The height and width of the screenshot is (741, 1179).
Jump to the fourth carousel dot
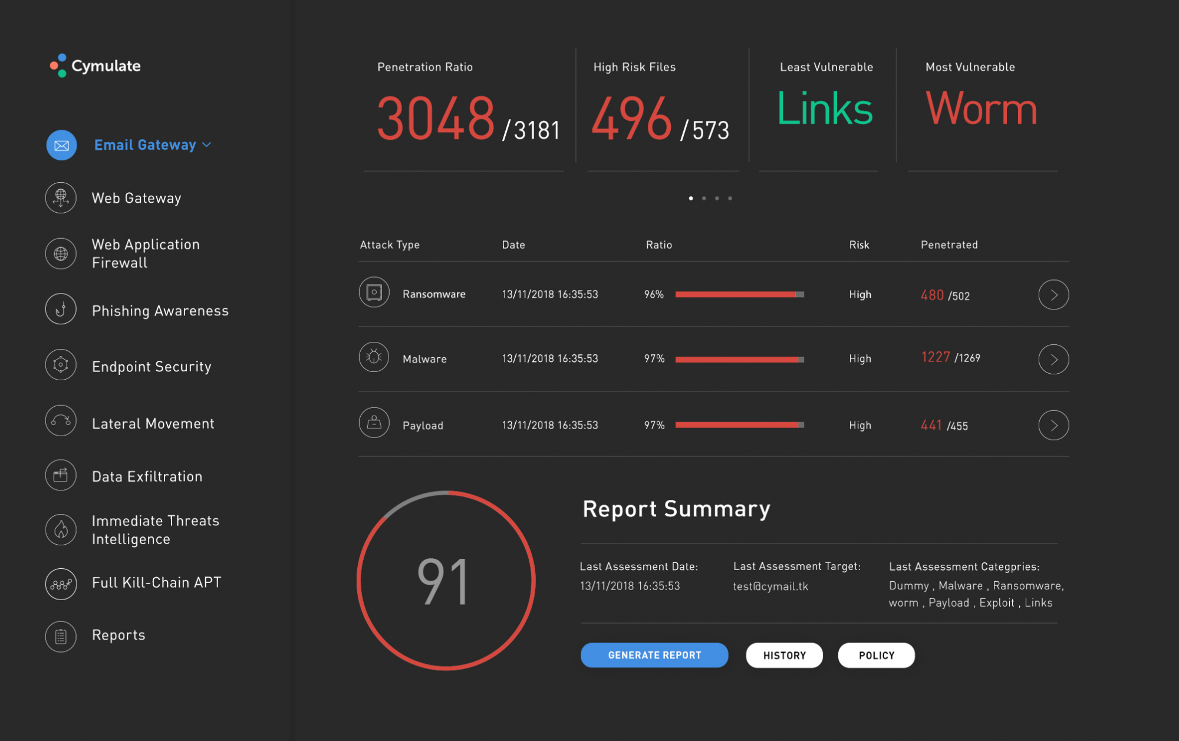point(730,199)
